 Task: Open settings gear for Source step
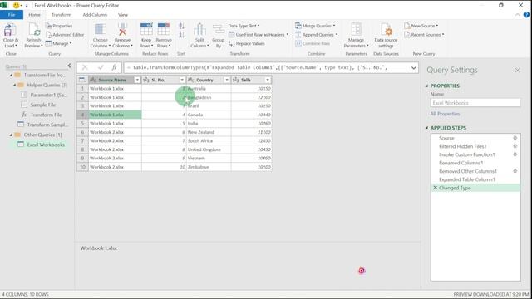[x=515, y=138]
